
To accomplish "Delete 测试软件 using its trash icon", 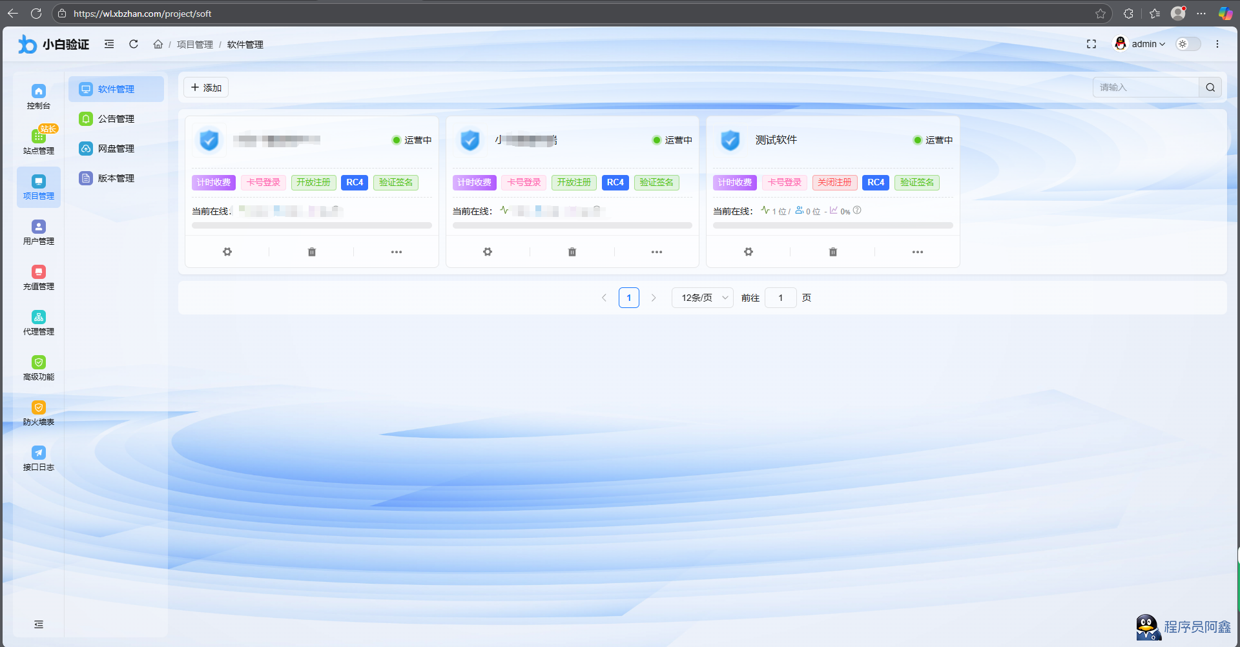I will (x=832, y=252).
